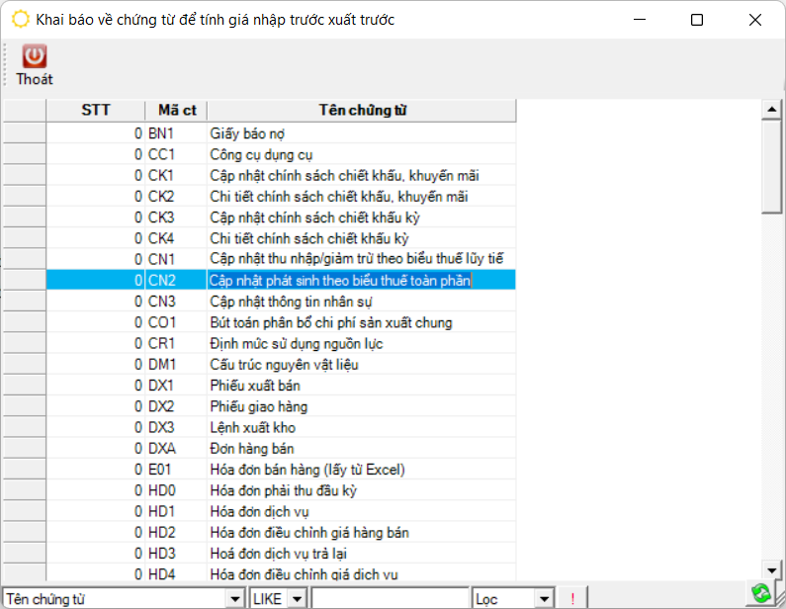Click scrollbar up arrow
The height and width of the screenshot is (609, 786).
(x=772, y=108)
